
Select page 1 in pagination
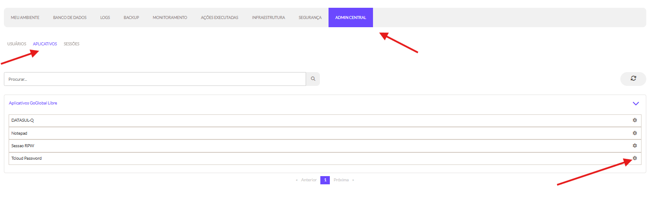pos(325,180)
